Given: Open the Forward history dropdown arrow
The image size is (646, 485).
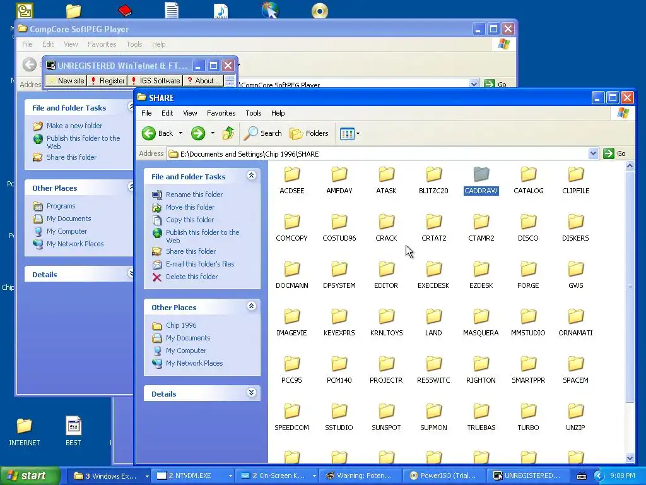Looking at the screenshot, I should (213, 133).
